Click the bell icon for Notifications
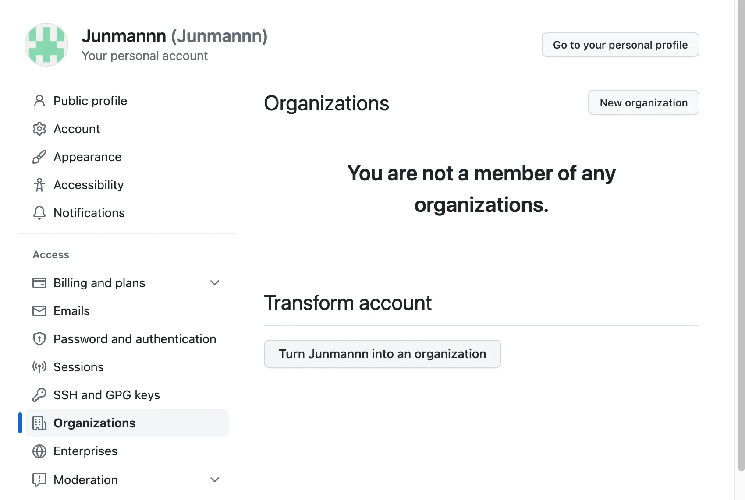The image size is (745, 500). (39, 213)
